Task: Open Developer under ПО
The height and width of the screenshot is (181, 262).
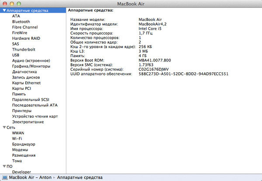Action: point(21,172)
